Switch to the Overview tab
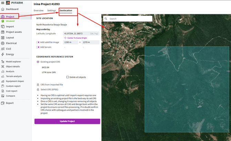 point(38,11)
